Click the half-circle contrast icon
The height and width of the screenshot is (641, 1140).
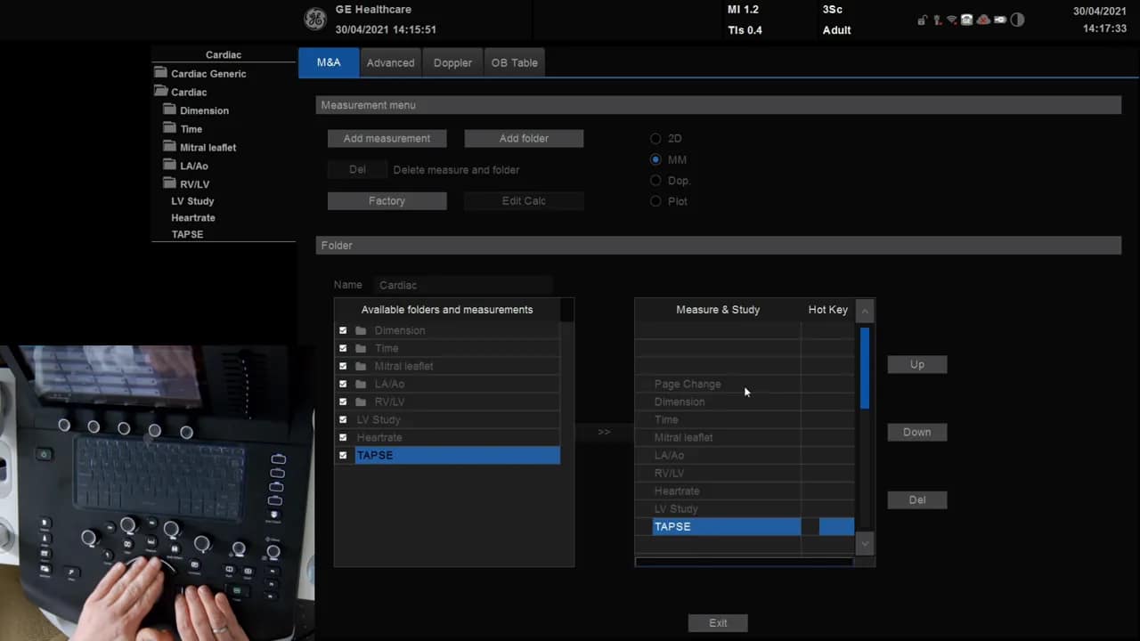click(1017, 20)
